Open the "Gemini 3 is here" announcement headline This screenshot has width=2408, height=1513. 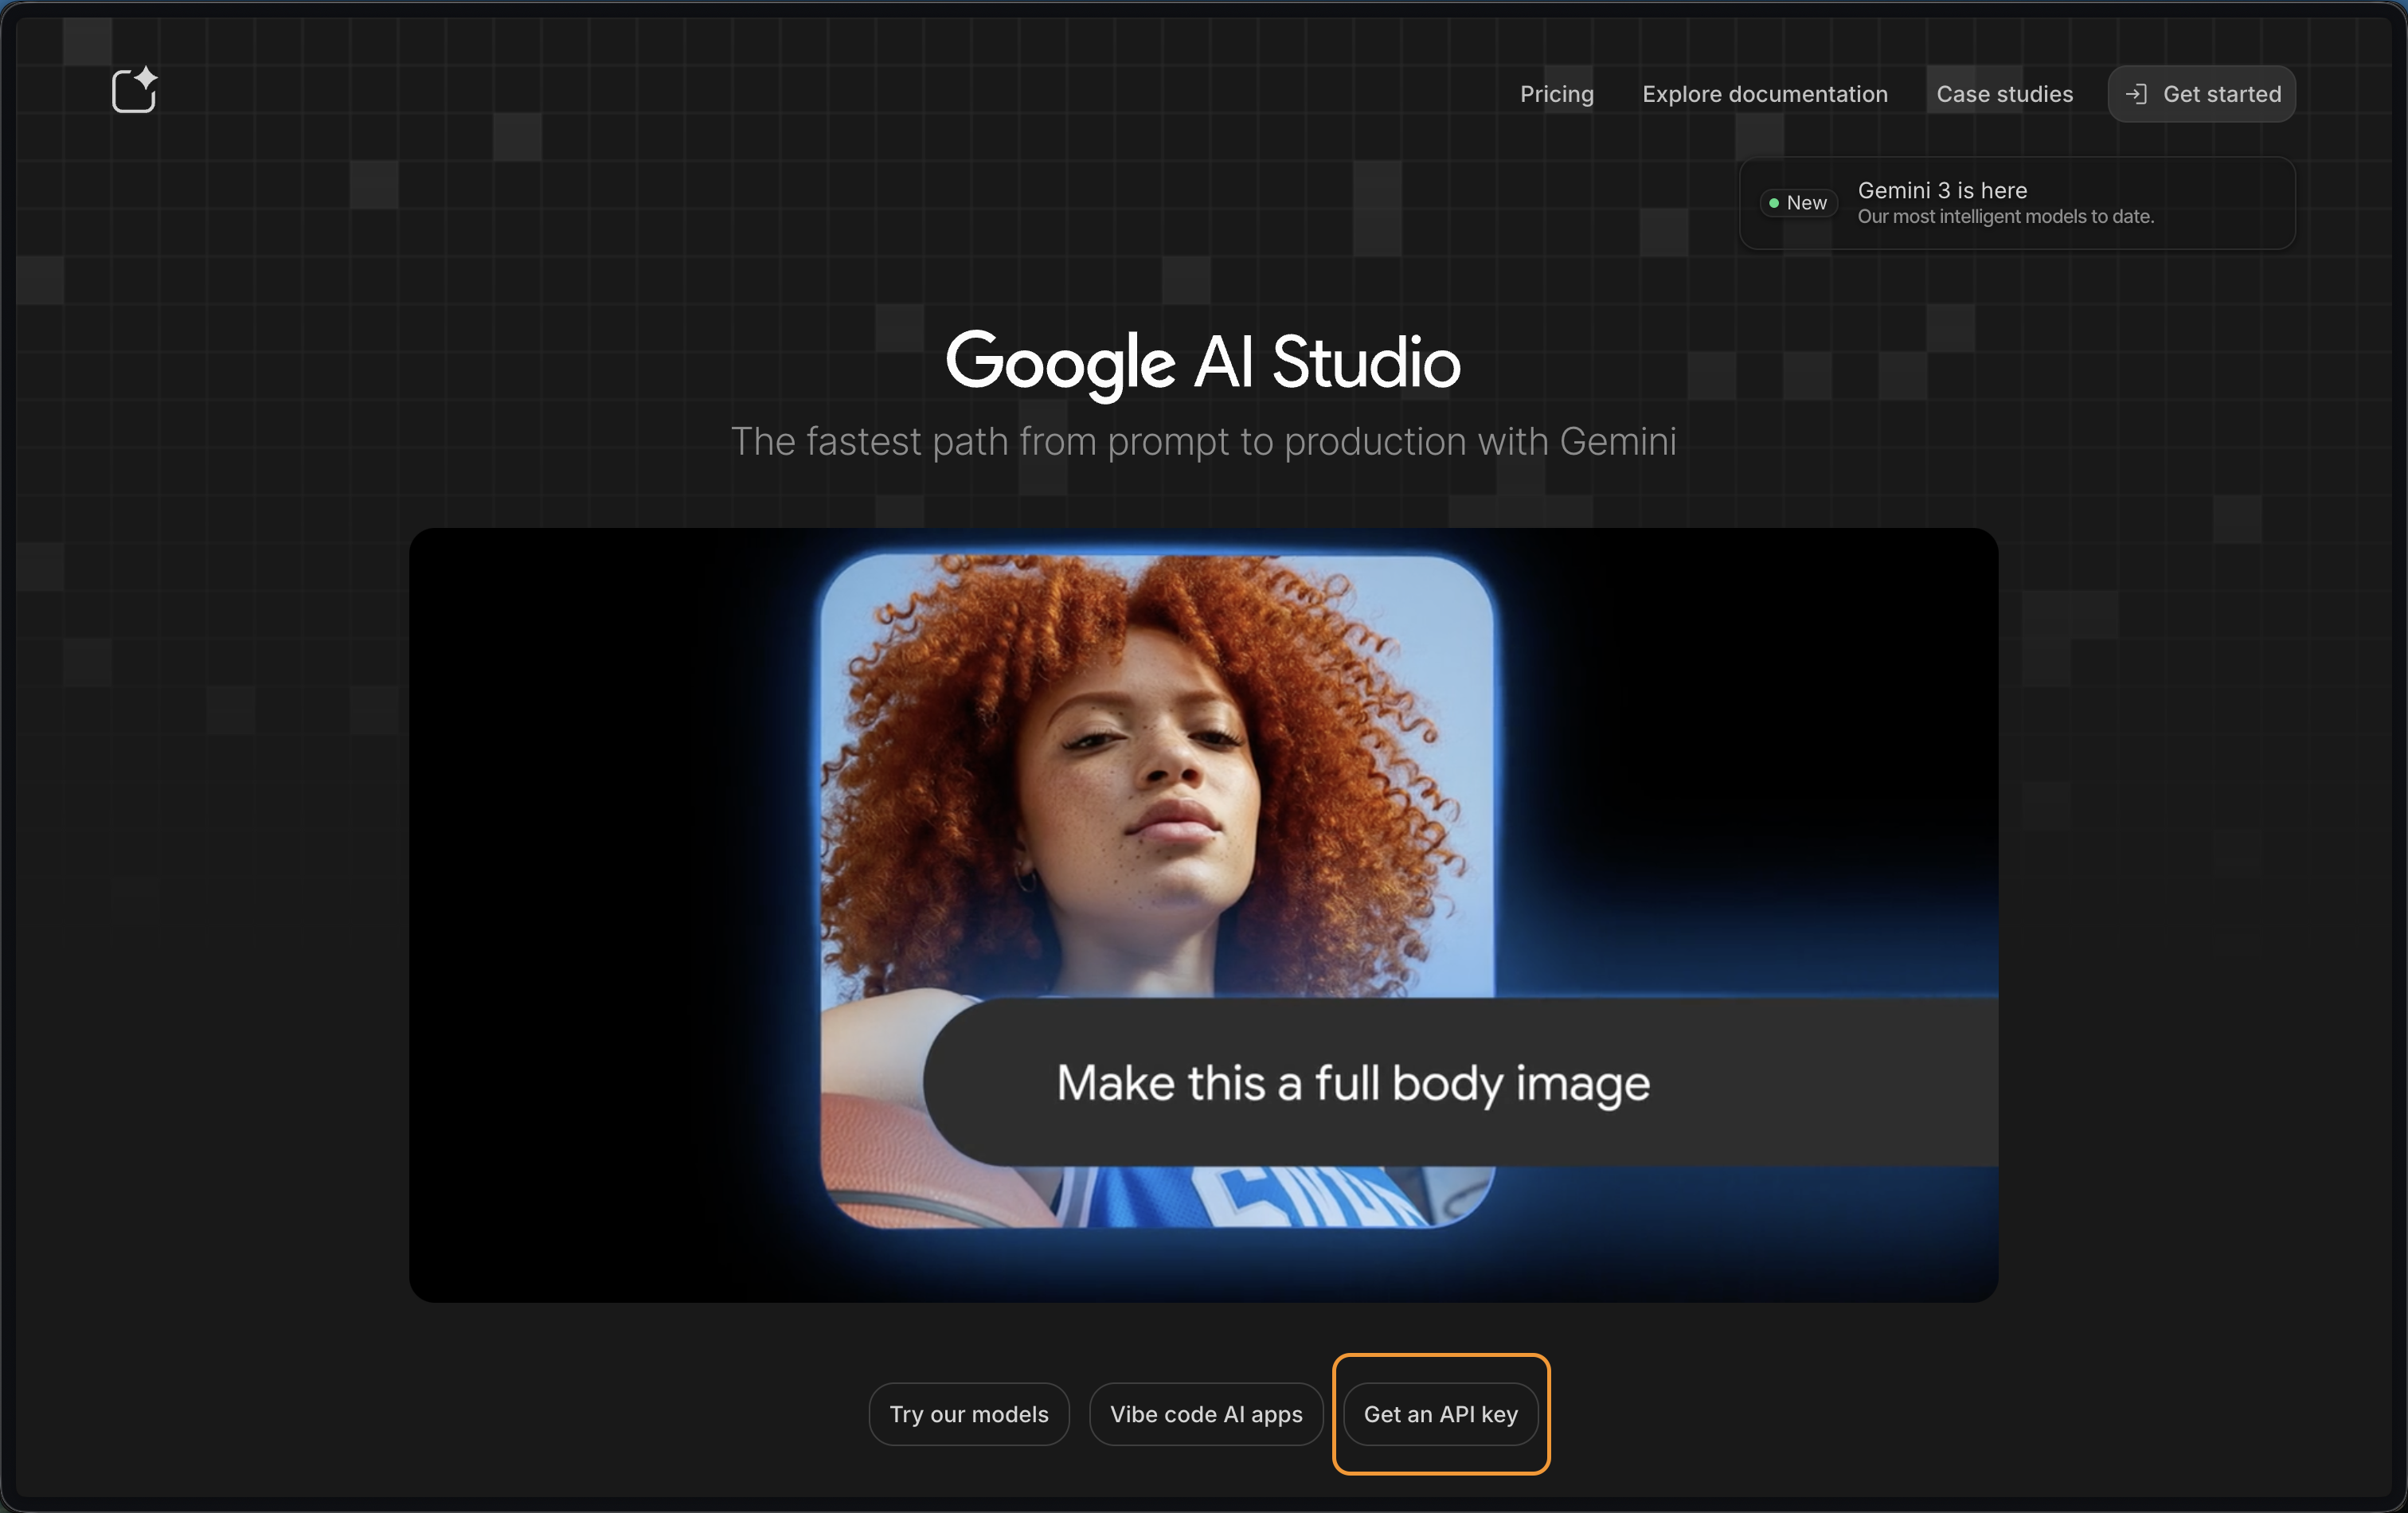click(1942, 190)
